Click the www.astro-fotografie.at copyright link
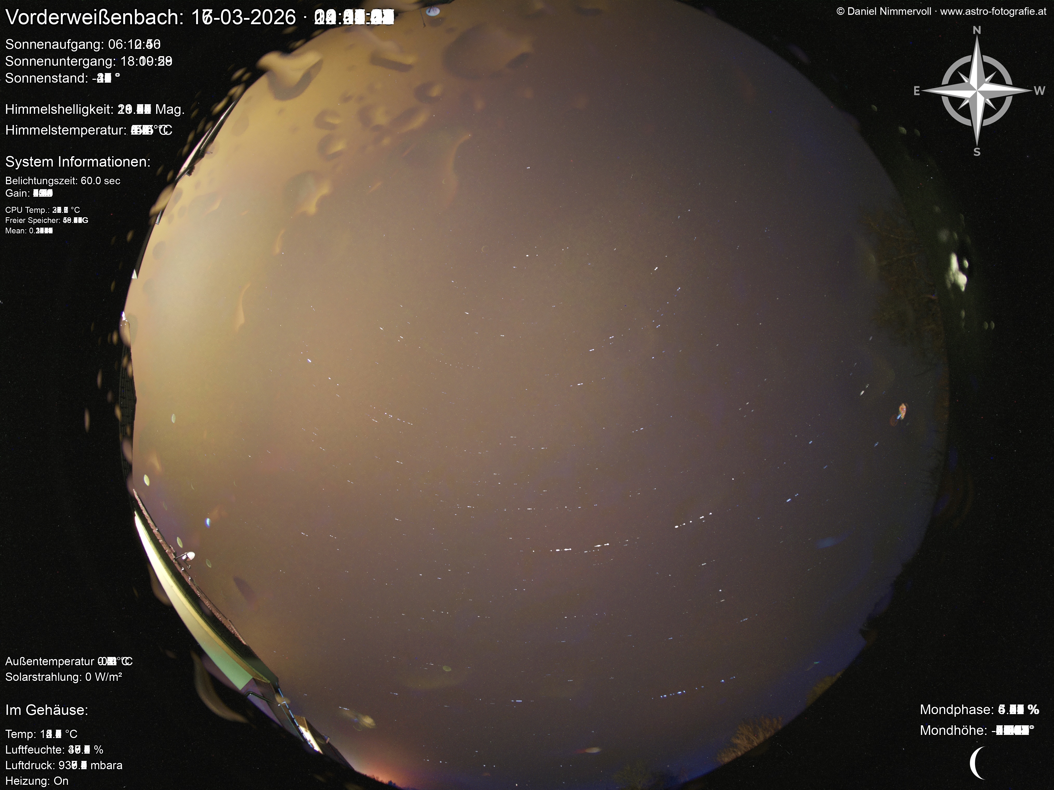This screenshot has width=1054, height=790. [993, 12]
